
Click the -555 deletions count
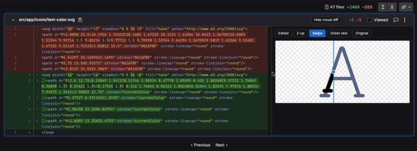(367, 7)
